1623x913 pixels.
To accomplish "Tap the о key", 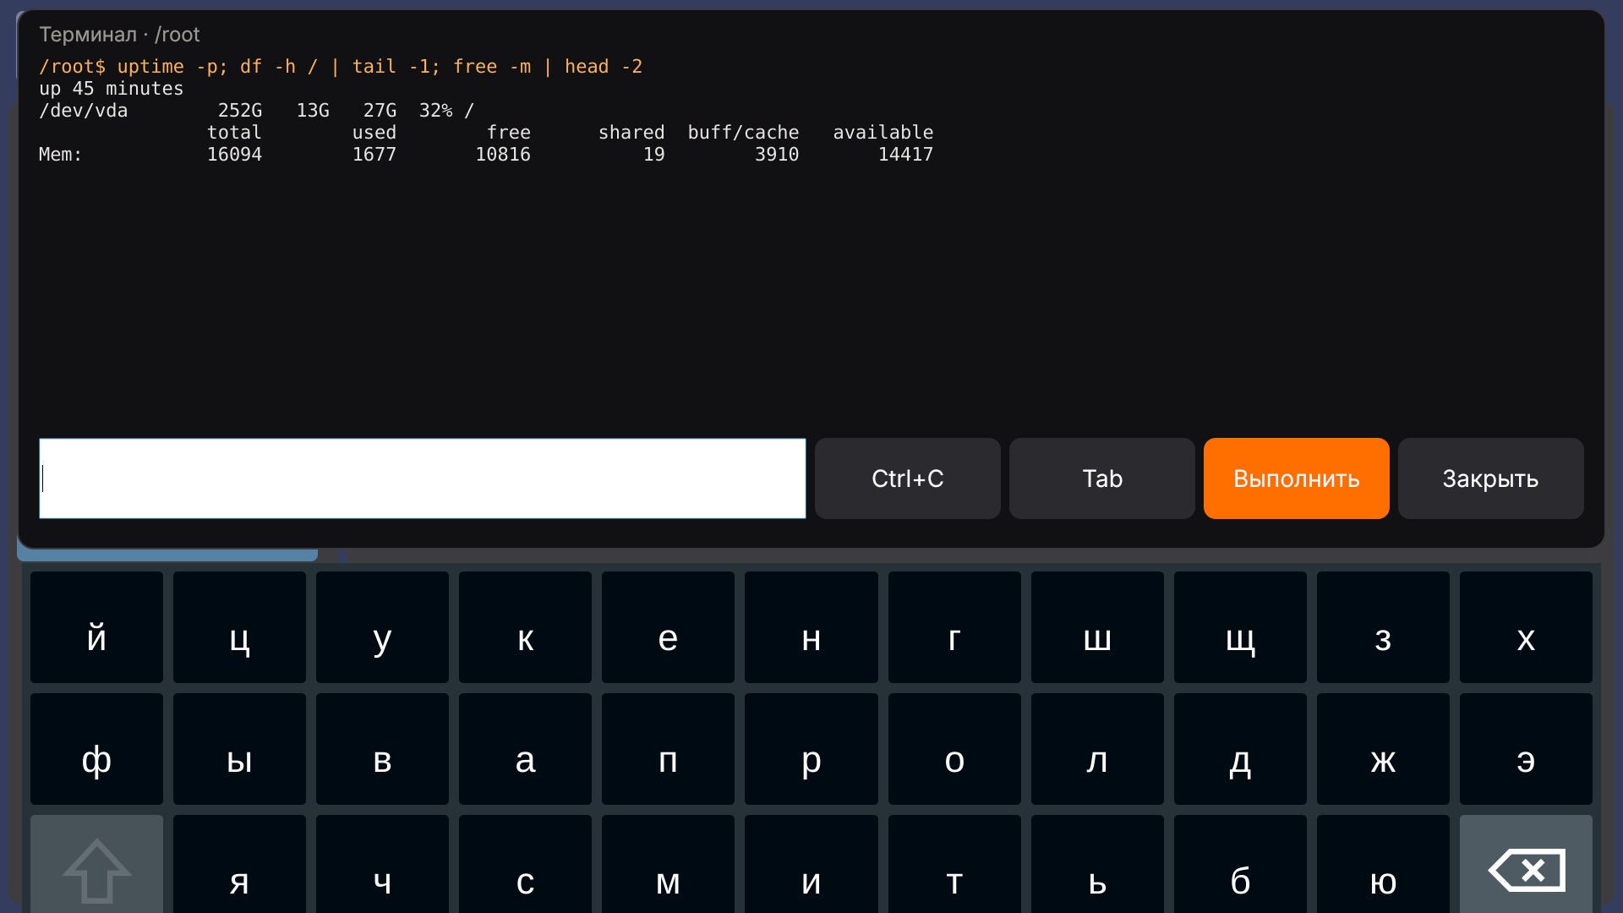I will (954, 749).
